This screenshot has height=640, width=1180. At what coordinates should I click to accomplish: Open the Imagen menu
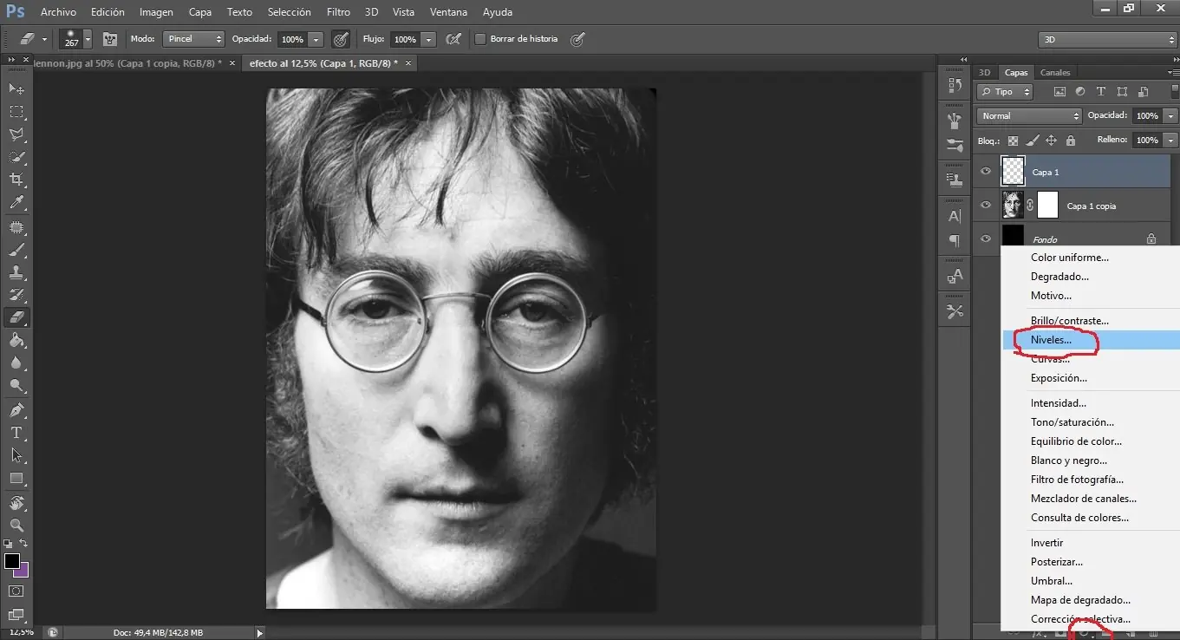pos(157,12)
